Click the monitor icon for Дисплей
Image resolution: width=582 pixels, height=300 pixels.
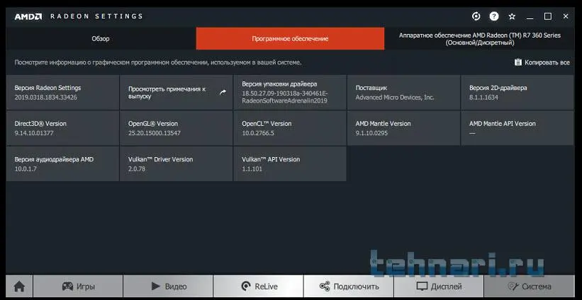[422, 287]
